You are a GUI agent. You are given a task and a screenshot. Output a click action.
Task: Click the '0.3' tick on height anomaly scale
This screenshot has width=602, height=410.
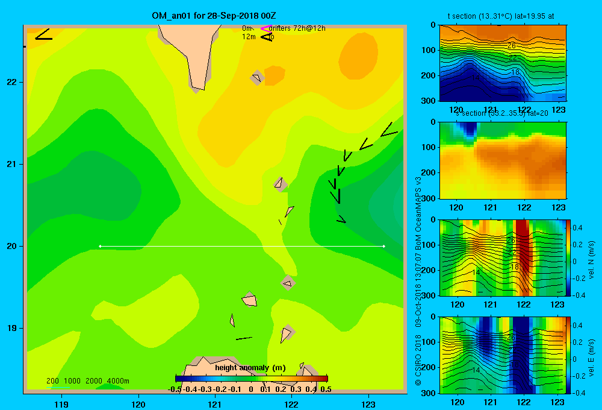click(296, 389)
